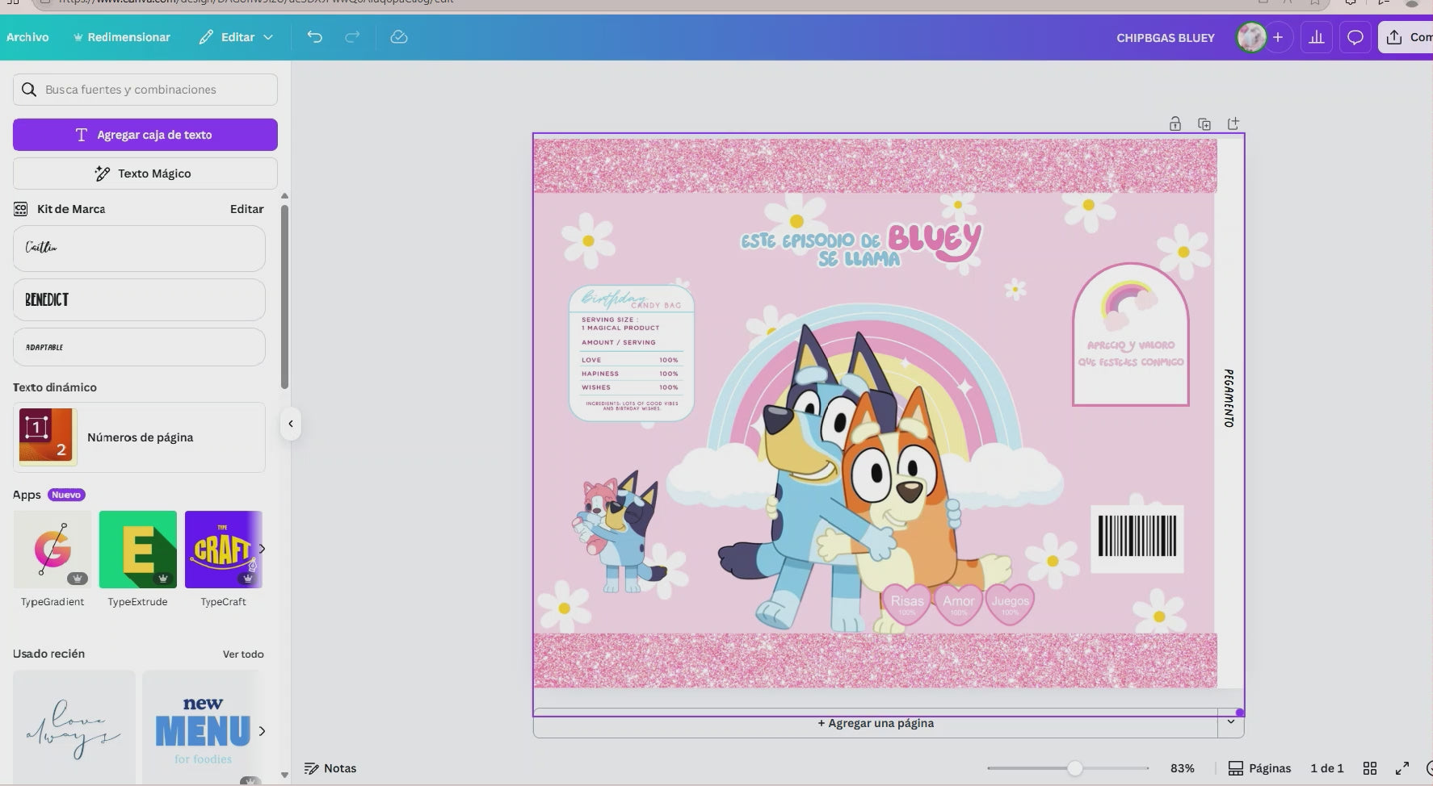Screen dimensions: 1433x786
Task: Toggle the Páginas panel
Action: (x=1259, y=768)
